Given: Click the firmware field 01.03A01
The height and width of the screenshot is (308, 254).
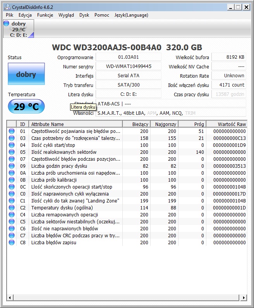Looking at the screenshot, I should (129, 57).
